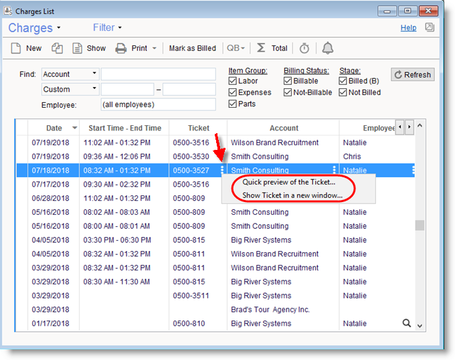Toggle the Not-Billable billing status checkbox
The width and height of the screenshot is (455, 360).
tap(288, 92)
